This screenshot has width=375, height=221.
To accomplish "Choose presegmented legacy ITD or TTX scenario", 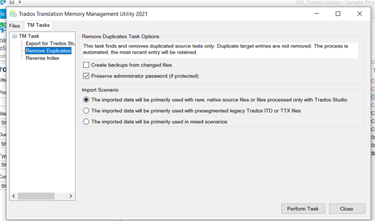I will [86, 110].
